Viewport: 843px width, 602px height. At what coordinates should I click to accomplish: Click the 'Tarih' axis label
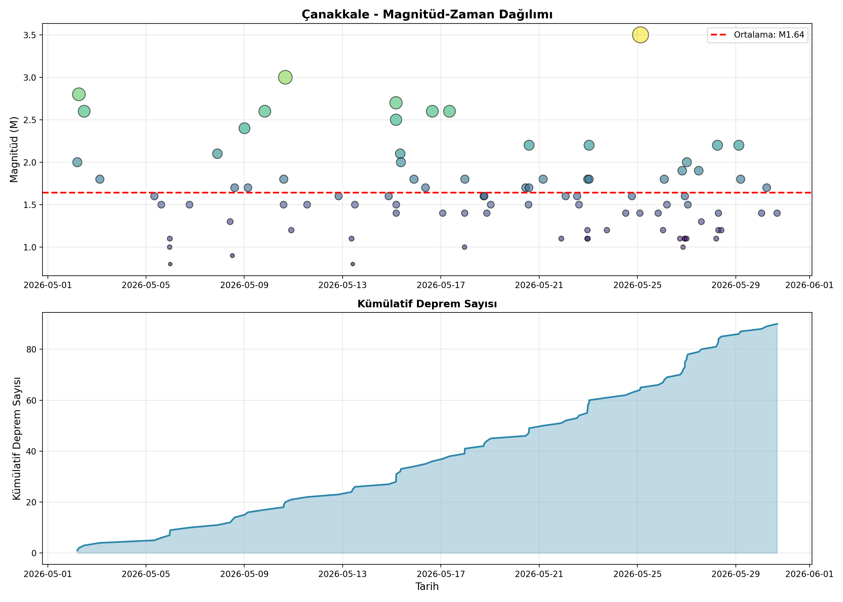(427, 586)
